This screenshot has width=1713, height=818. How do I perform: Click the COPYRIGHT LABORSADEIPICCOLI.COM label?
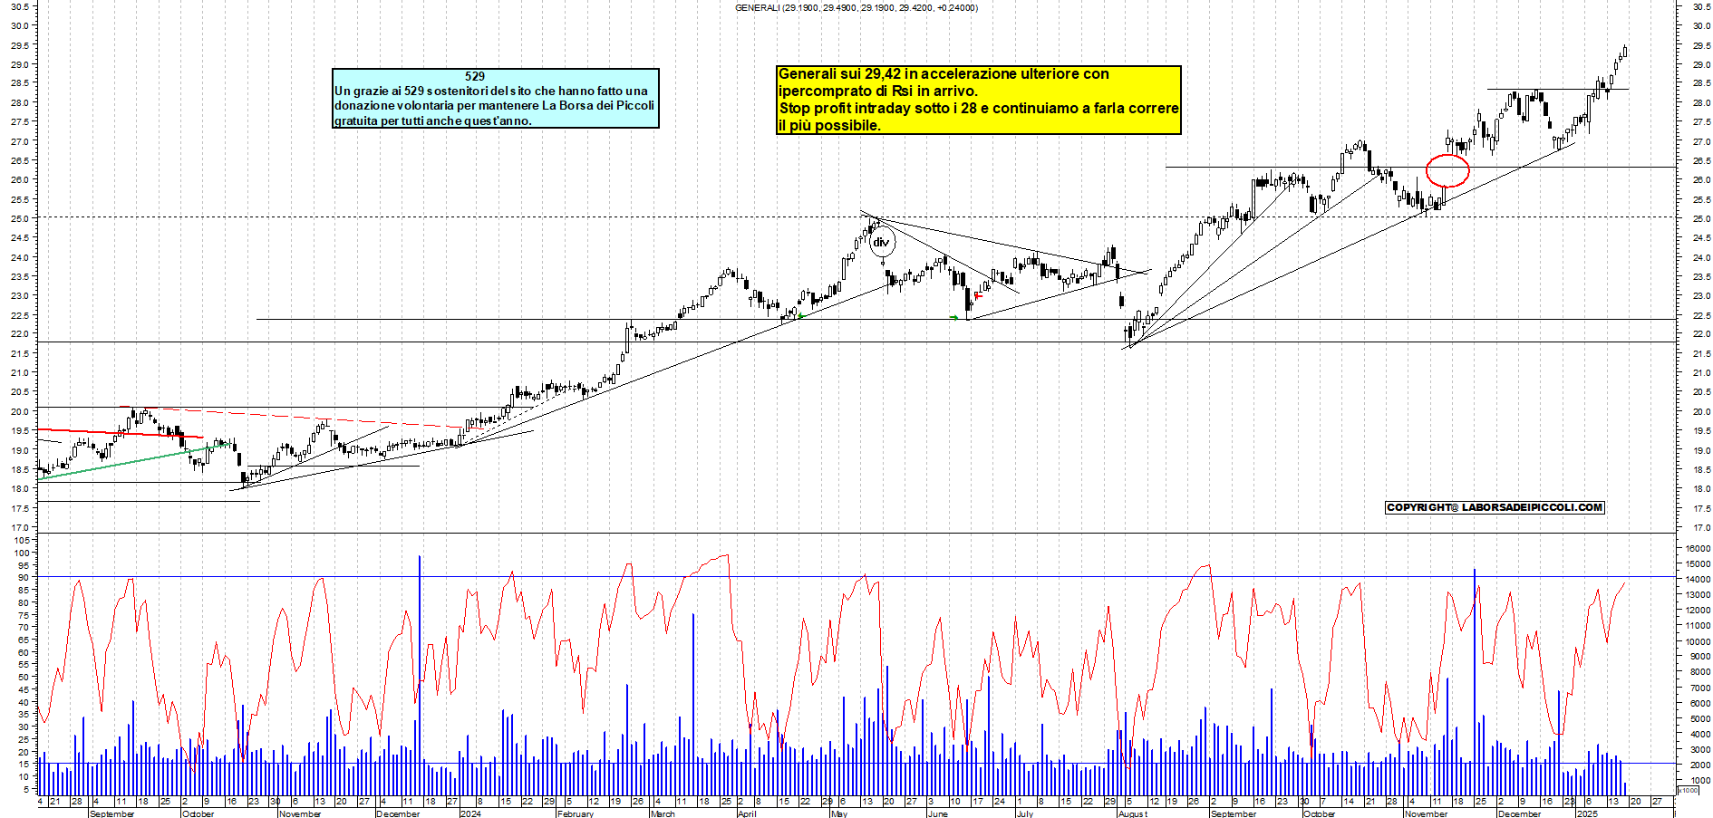pos(1495,507)
